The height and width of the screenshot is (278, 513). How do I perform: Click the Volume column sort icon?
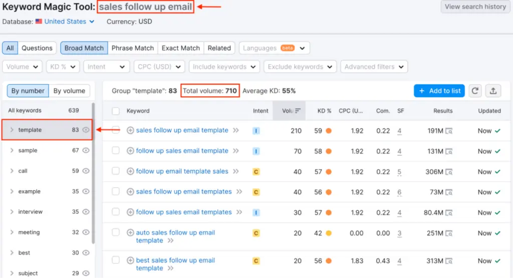[x=298, y=111]
